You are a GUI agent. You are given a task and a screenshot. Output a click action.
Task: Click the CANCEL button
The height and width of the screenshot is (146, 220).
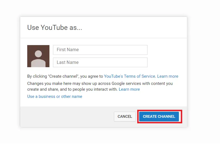tap(125, 116)
